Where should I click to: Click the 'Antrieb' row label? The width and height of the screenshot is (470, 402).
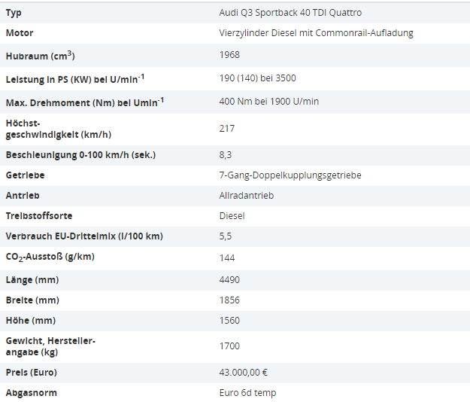[23, 196]
